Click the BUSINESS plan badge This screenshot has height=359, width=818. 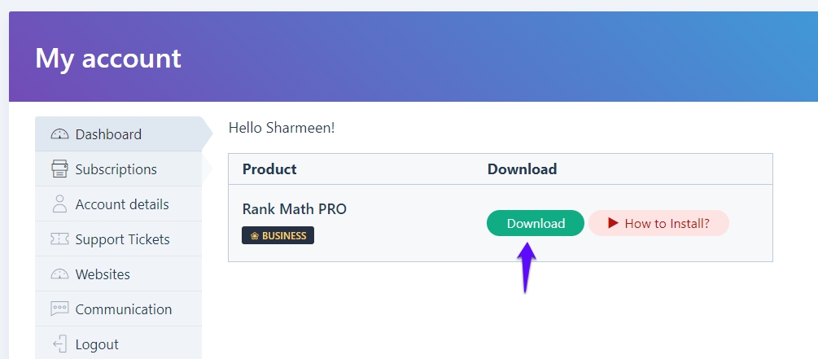[278, 236]
